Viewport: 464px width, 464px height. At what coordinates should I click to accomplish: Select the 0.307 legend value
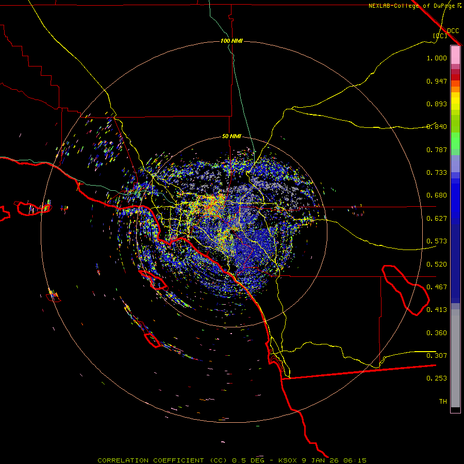click(437, 356)
